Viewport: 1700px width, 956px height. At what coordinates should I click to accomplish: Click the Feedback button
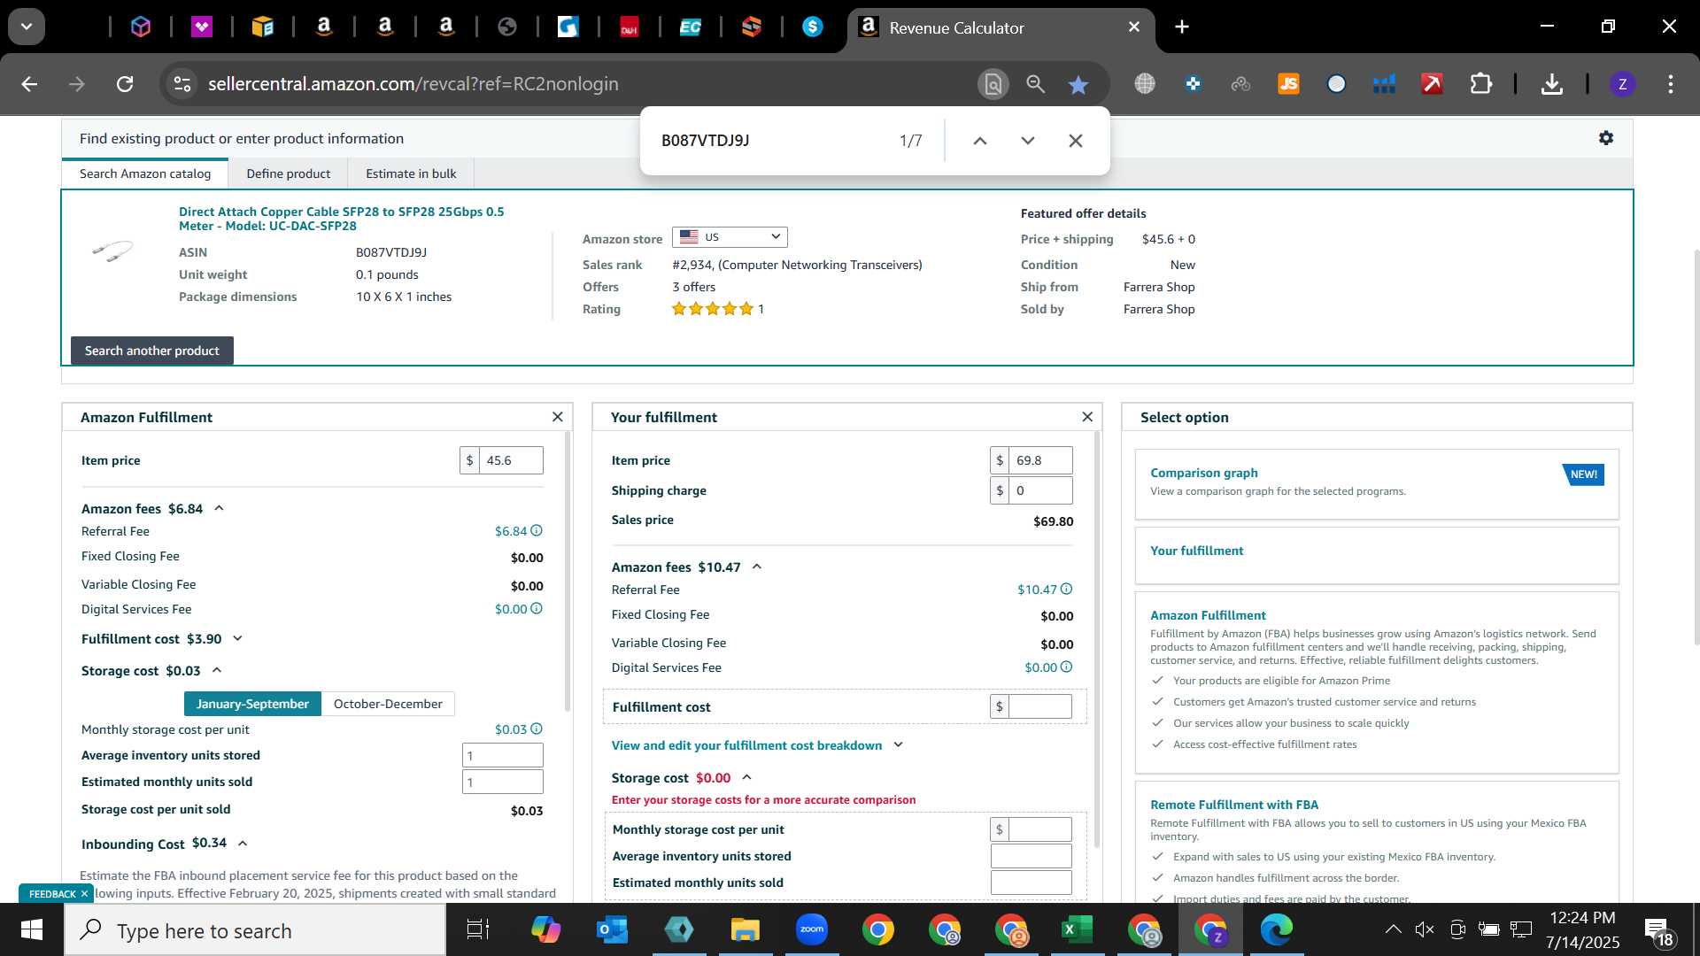click(52, 894)
